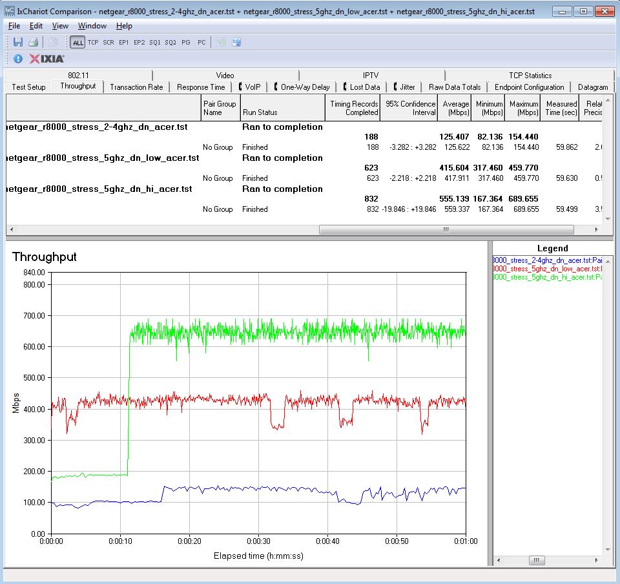This screenshot has width=620, height=584.
Task: Switch to the One-Way Delay tab
Action: [302, 87]
